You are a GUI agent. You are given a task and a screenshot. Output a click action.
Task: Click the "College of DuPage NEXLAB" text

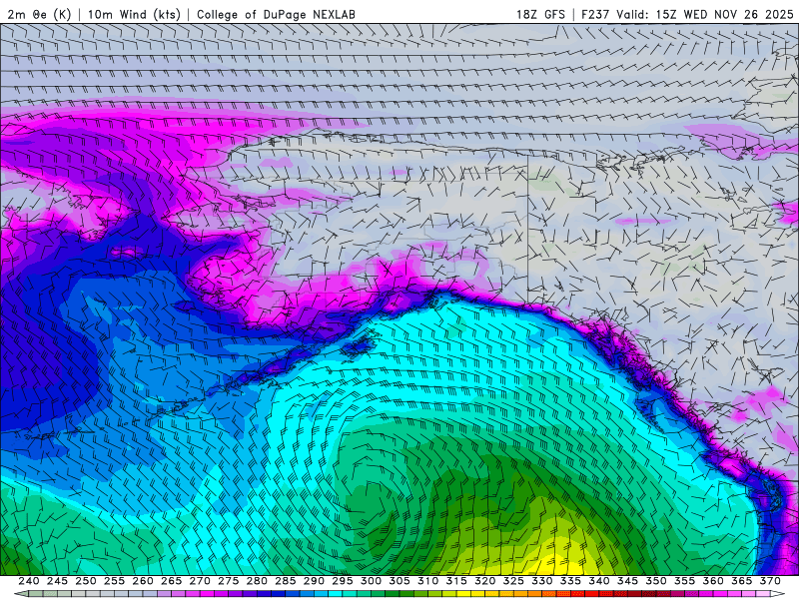(276, 14)
